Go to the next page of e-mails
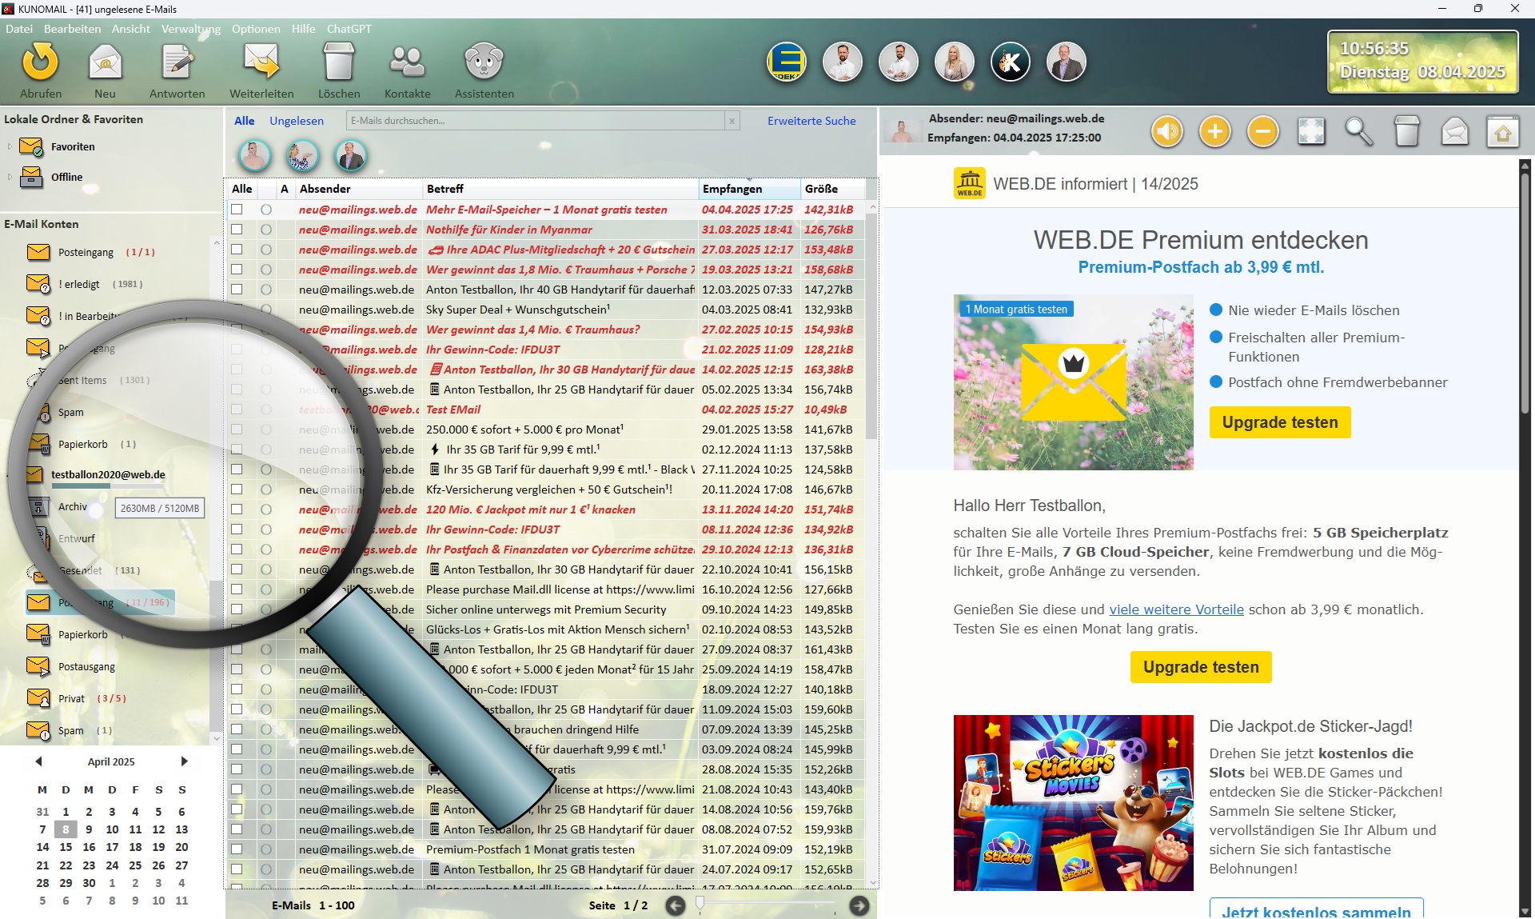The image size is (1535, 919). pos(859,905)
